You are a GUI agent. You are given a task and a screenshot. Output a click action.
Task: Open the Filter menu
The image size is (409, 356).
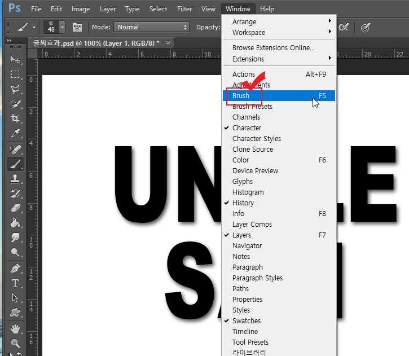point(184,9)
